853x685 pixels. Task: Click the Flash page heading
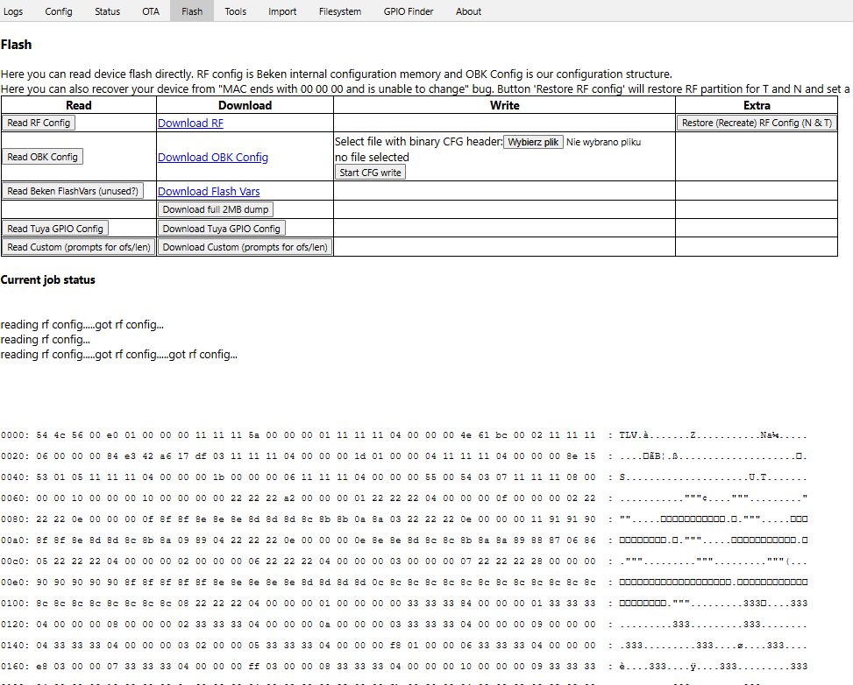17,45
